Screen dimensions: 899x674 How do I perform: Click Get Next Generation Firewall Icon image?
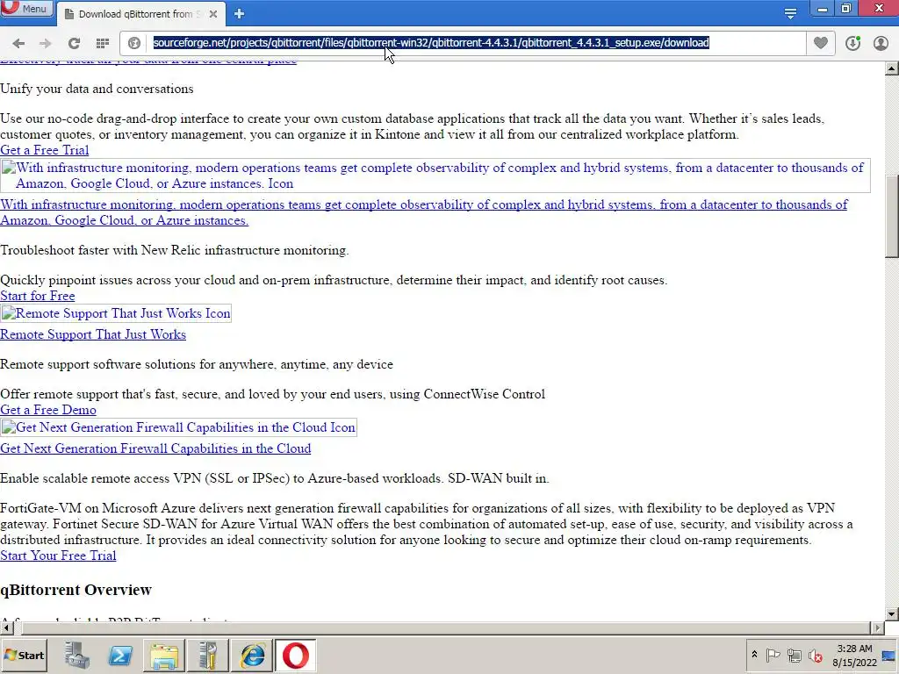[x=178, y=427]
